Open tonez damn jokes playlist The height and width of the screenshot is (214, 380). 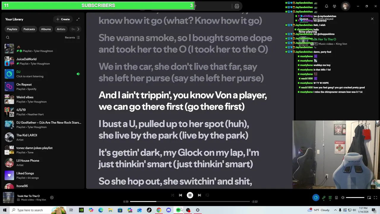point(43,150)
